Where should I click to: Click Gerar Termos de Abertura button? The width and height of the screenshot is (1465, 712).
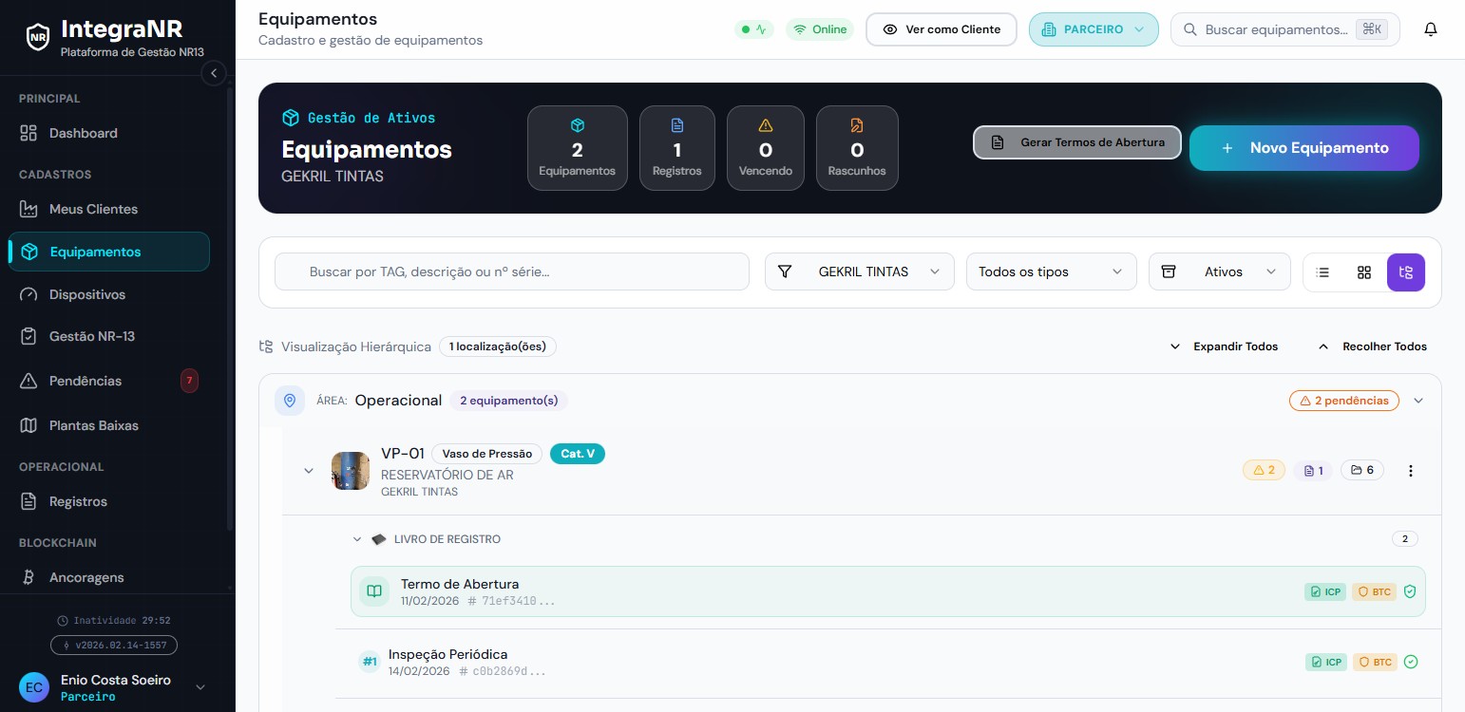click(1076, 142)
